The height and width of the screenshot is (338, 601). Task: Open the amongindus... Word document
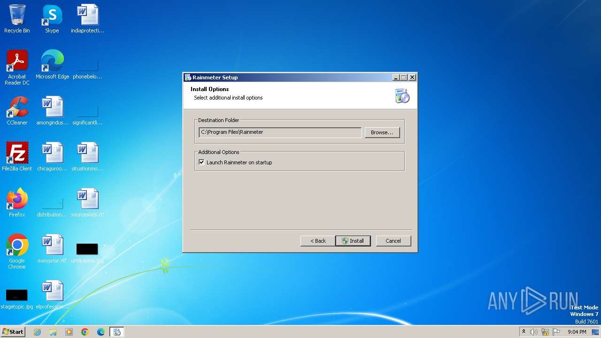pyautogui.click(x=52, y=111)
